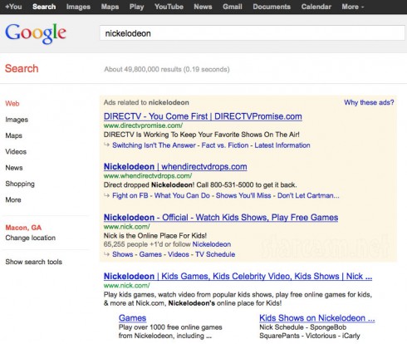Open YouTube from the top bar
The image size is (407, 344).
coord(169,7)
